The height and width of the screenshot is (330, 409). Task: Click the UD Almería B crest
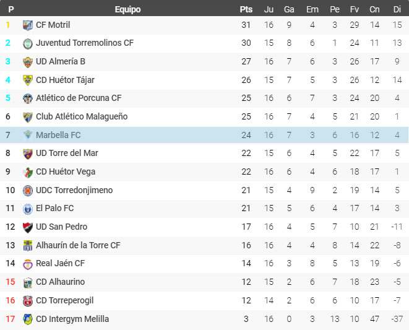pyautogui.click(x=28, y=62)
